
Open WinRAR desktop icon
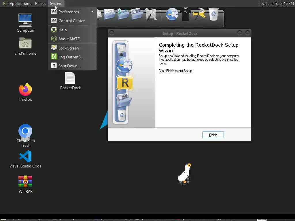[x=25, y=184]
